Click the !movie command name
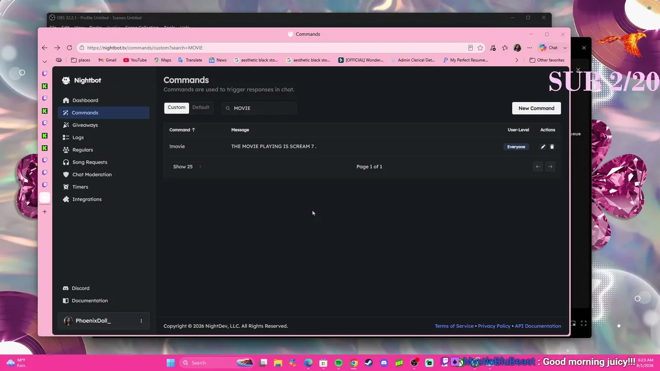Image resolution: width=660 pixels, height=371 pixels. point(177,147)
